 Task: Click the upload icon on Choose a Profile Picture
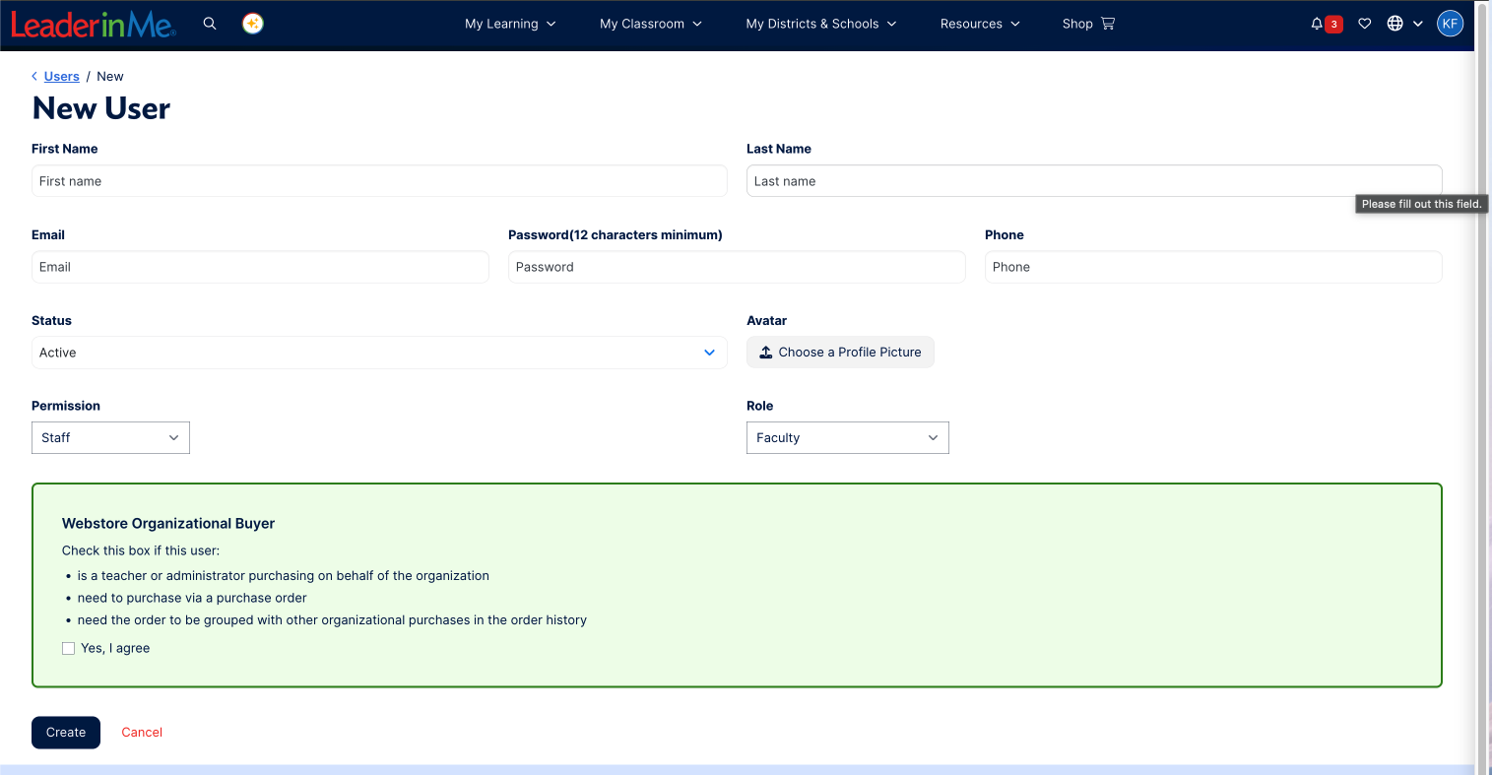(x=766, y=352)
